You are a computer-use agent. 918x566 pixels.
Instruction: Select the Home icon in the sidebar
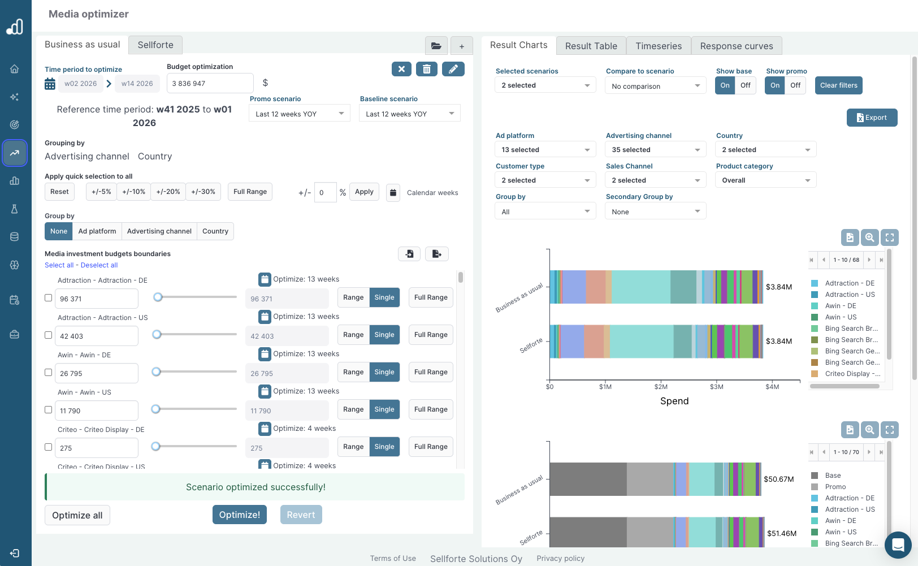[14, 68]
